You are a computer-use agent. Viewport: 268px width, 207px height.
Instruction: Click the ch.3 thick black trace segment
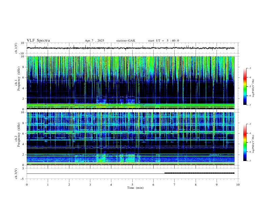[x=199, y=173]
